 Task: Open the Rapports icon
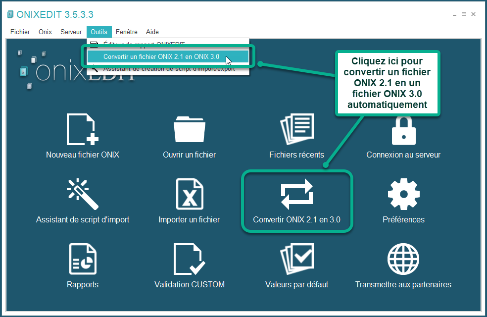(x=82, y=259)
